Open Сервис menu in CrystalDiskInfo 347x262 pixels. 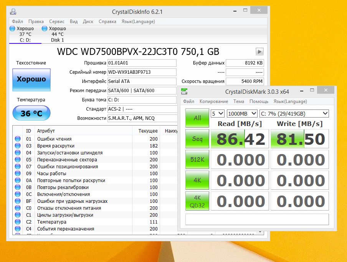pyautogui.click(x=57, y=22)
